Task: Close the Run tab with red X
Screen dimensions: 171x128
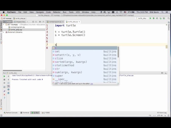Action: point(4,95)
